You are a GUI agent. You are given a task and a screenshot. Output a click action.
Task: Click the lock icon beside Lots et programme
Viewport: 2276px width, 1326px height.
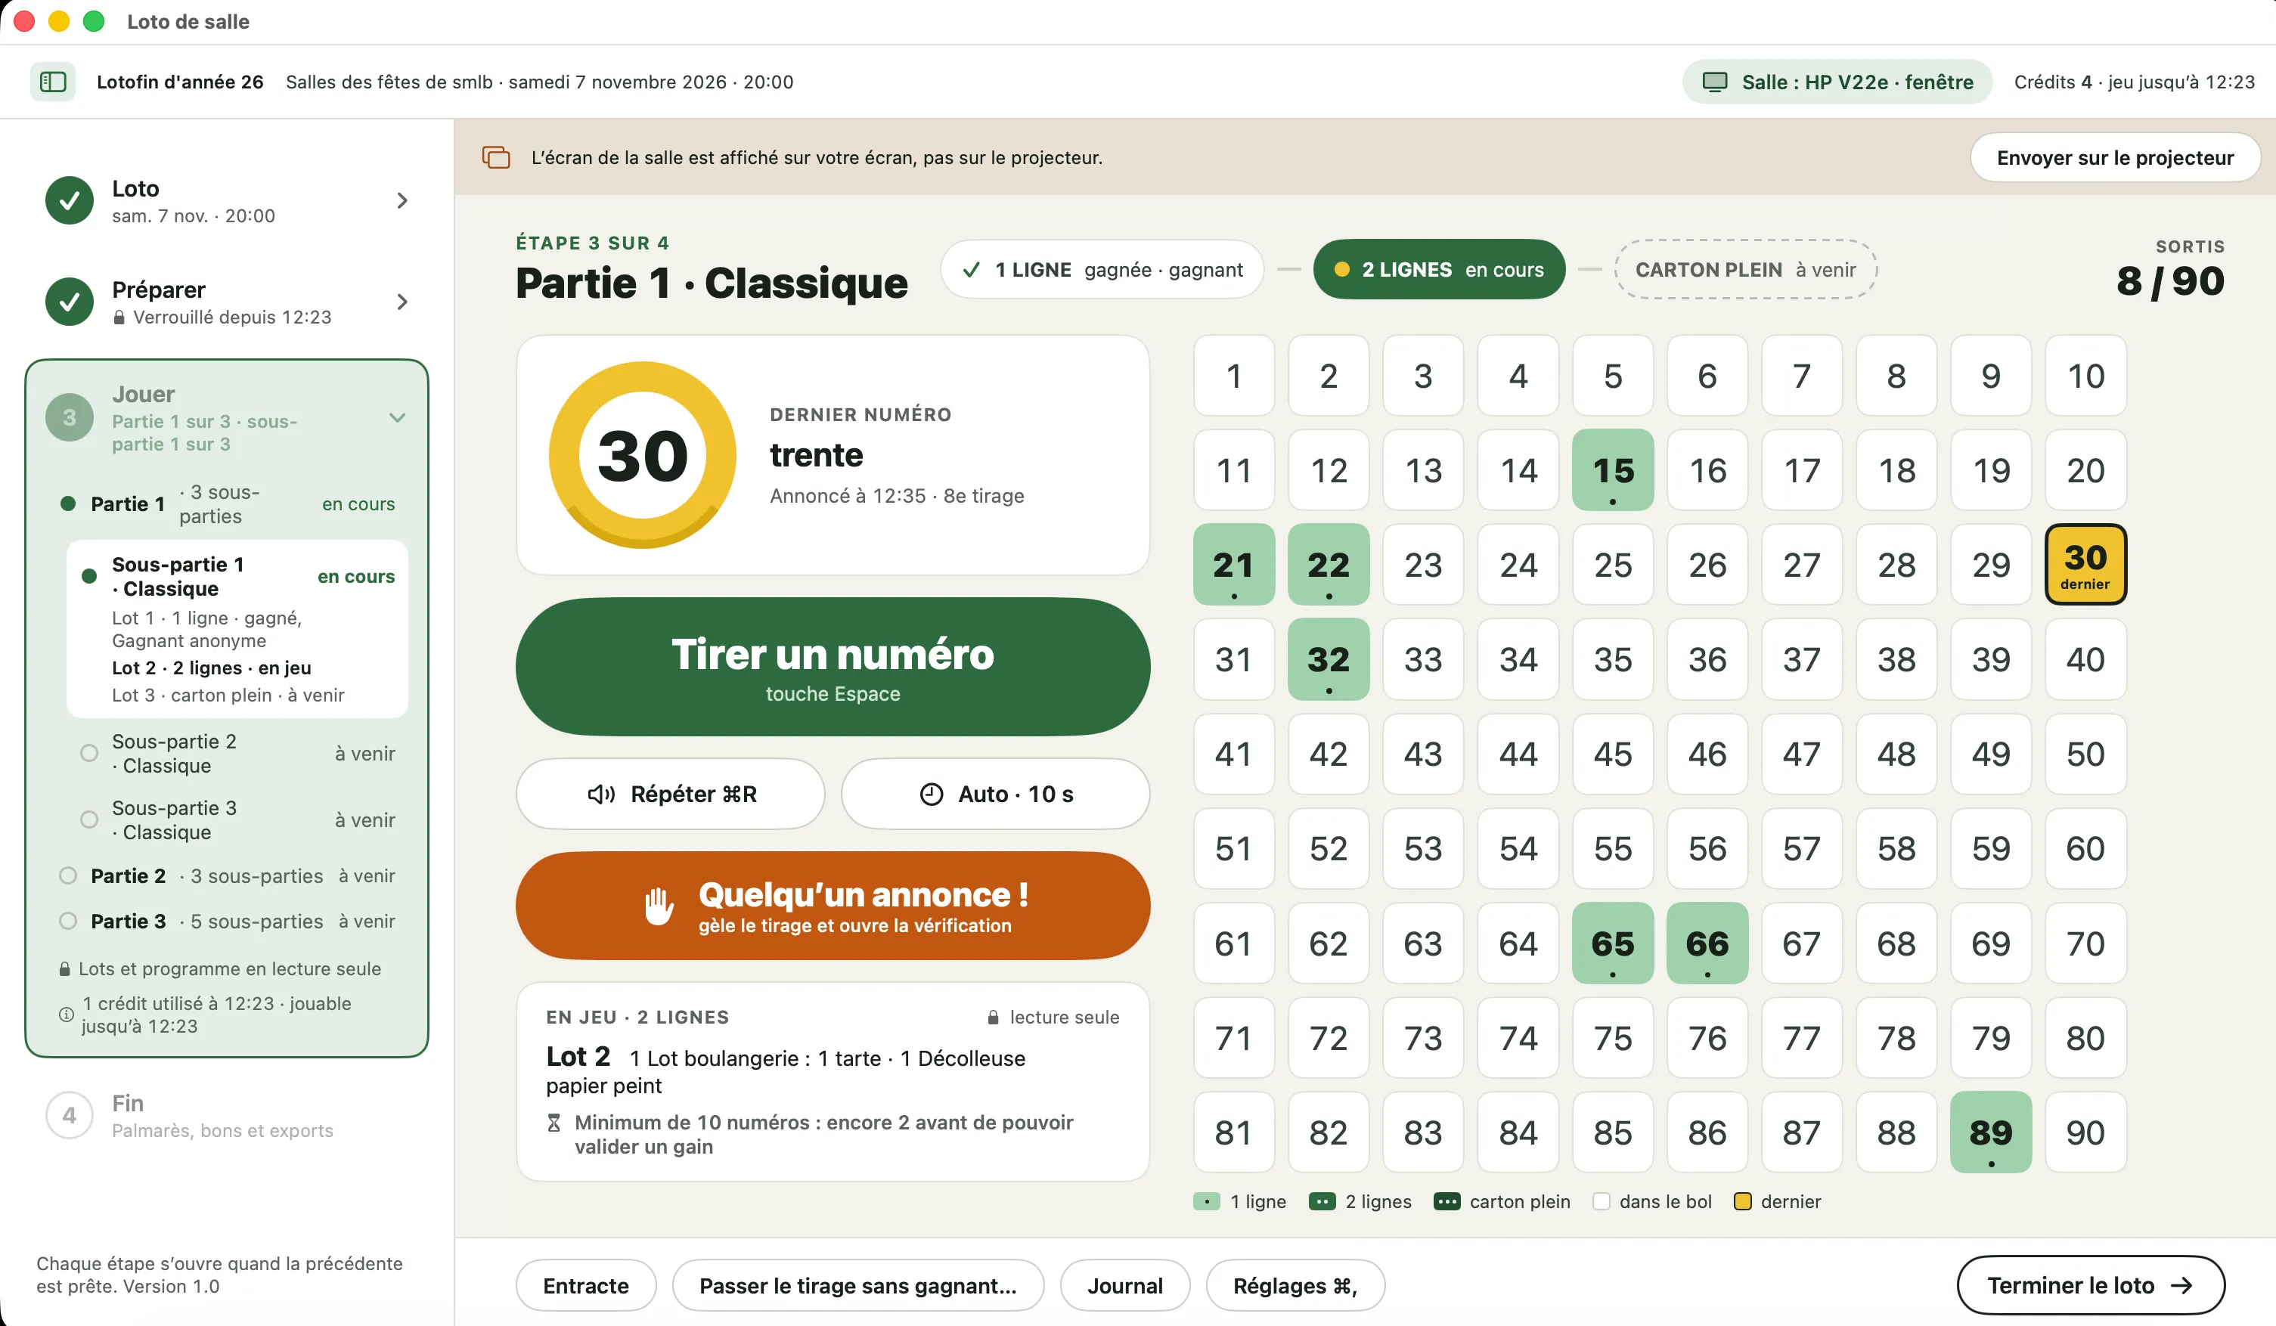64,969
